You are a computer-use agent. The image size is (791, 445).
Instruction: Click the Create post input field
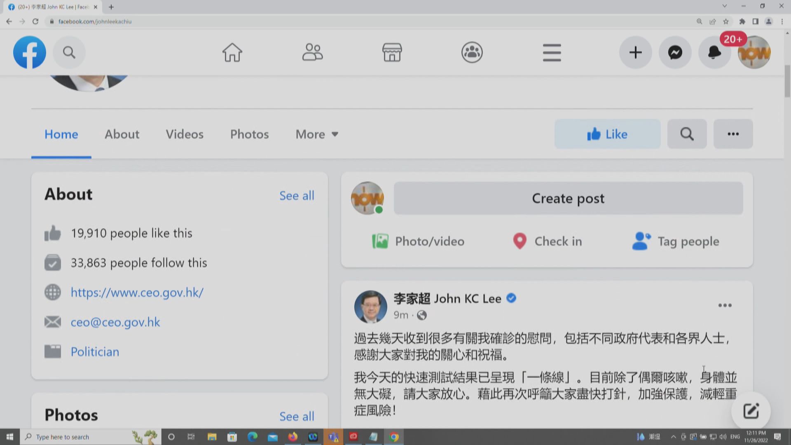[568, 198]
